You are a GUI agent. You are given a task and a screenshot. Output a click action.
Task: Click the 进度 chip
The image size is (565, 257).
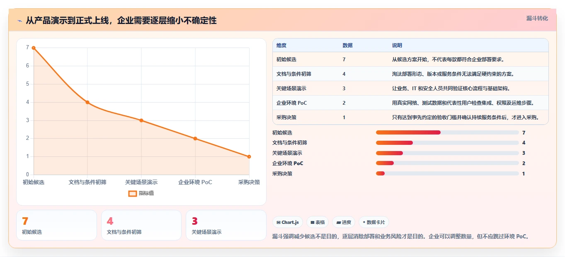pyautogui.click(x=344, y=222)
